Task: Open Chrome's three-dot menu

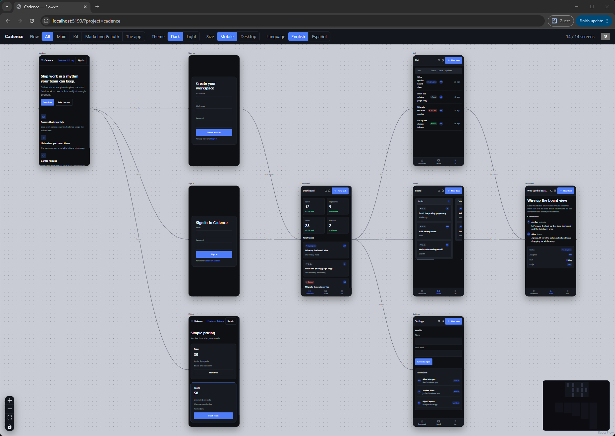Action: 607,21
